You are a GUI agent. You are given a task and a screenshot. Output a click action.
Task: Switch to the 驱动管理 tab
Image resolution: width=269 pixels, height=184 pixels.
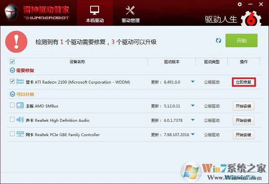tap(130, 13)
